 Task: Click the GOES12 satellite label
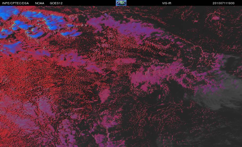coord(56,3)
